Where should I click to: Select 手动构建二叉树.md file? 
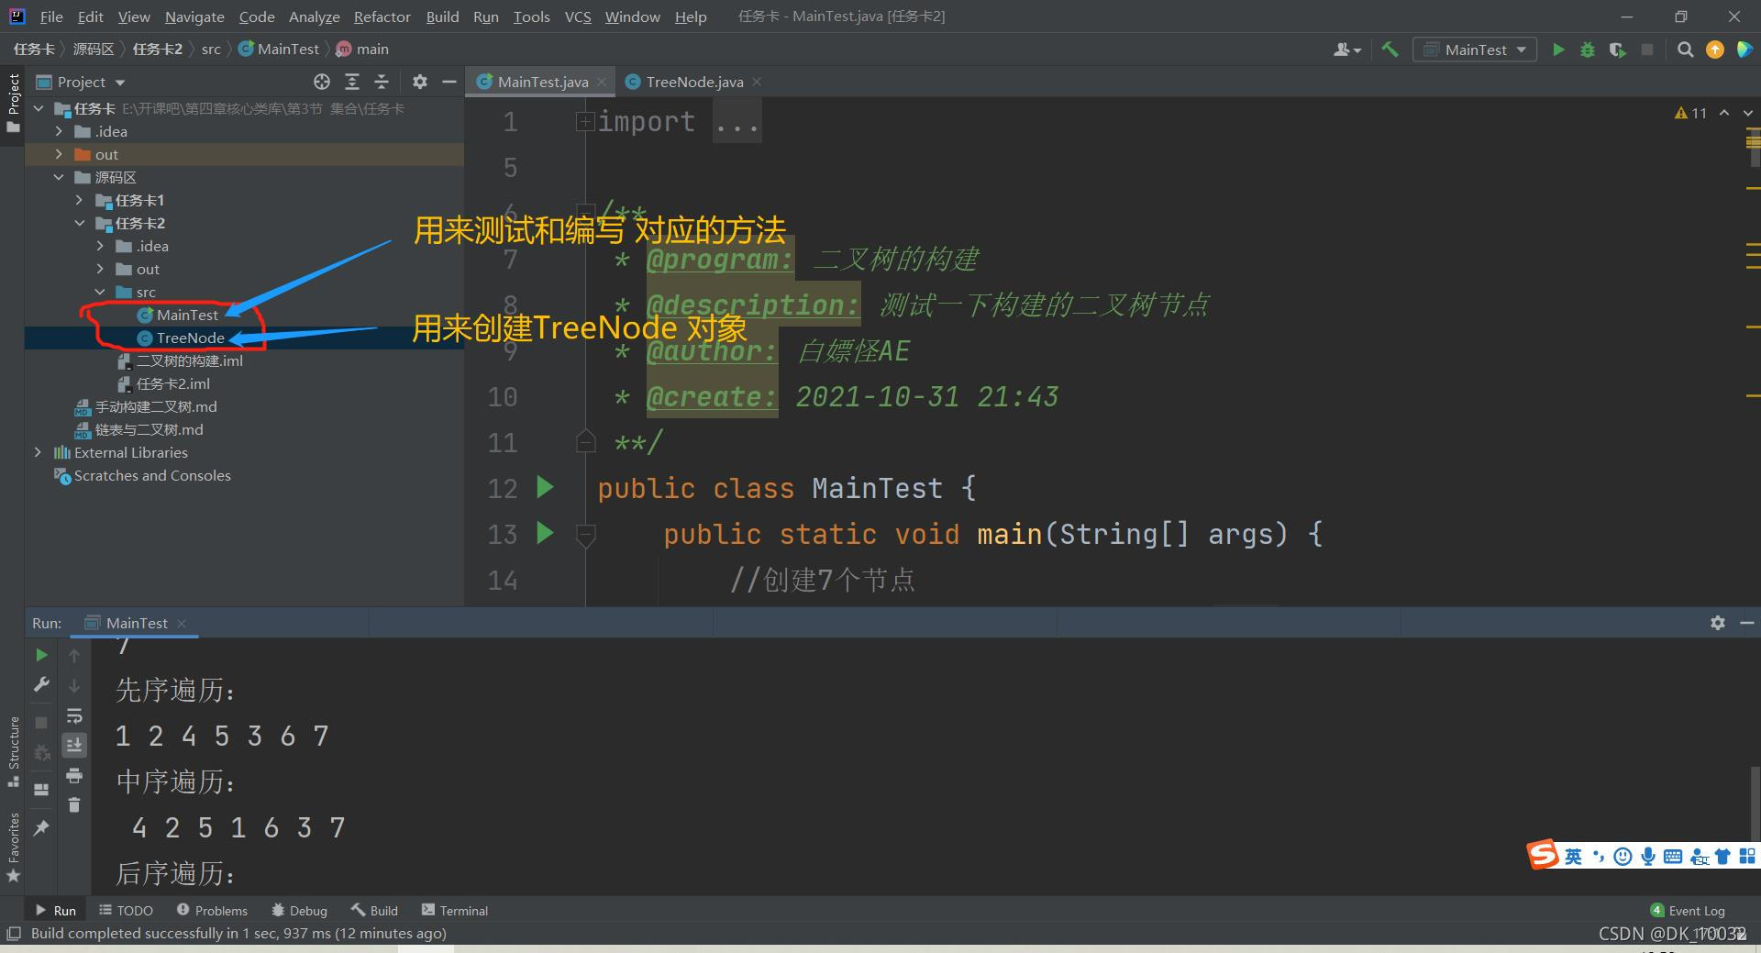coord(146,406)
